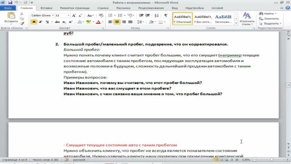The image size is (291, 164).
Task: Toggle center alignment
Action: [x=117, y=22]
